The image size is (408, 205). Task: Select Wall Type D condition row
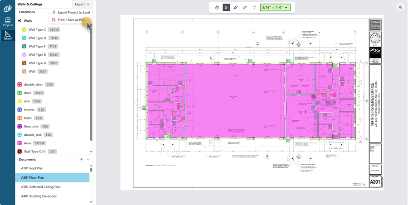52,38
